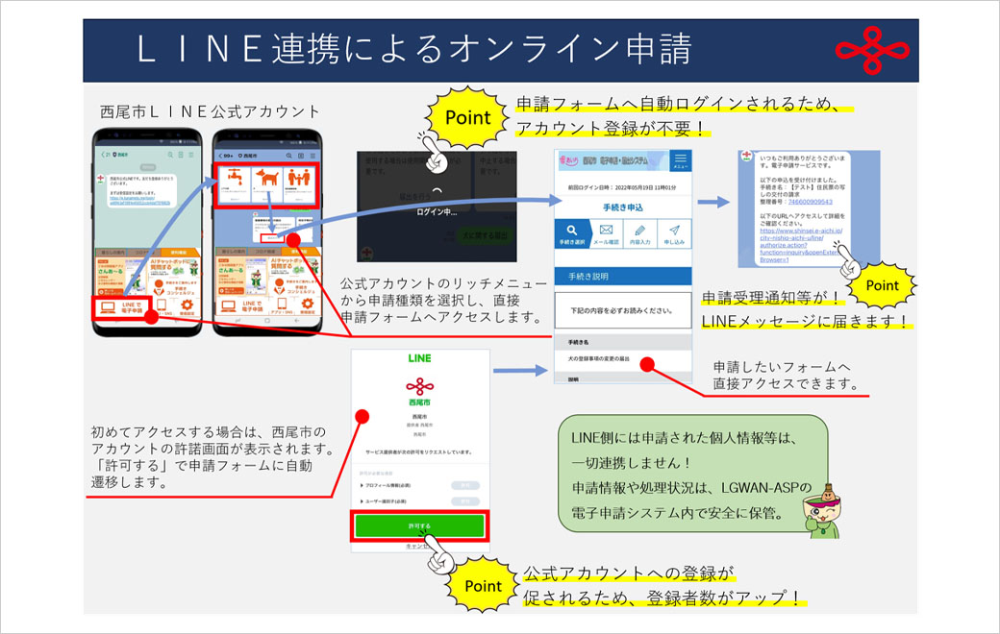Tap the laptop LINEで電子申請 tile on the right phone

pyautogui.click(x=240, y=306)
